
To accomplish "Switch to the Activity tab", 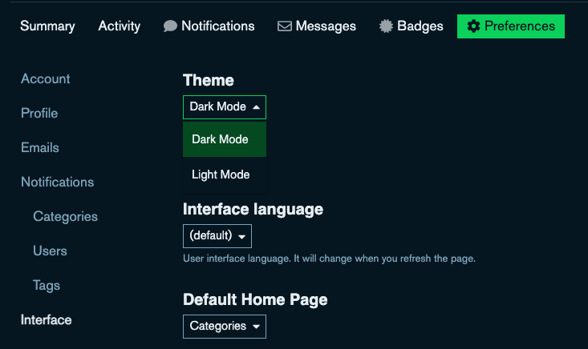I will click(119, 26).
